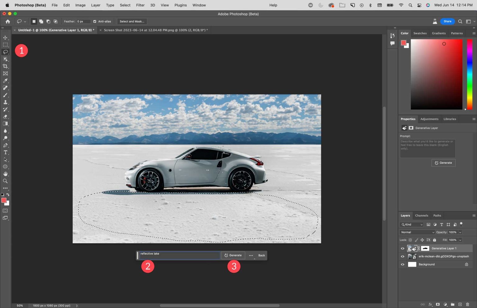Toggle visibility of erik-mclean-dbLgODXOPgo-unsplash layer
The image size is (477, 308).
402,256
